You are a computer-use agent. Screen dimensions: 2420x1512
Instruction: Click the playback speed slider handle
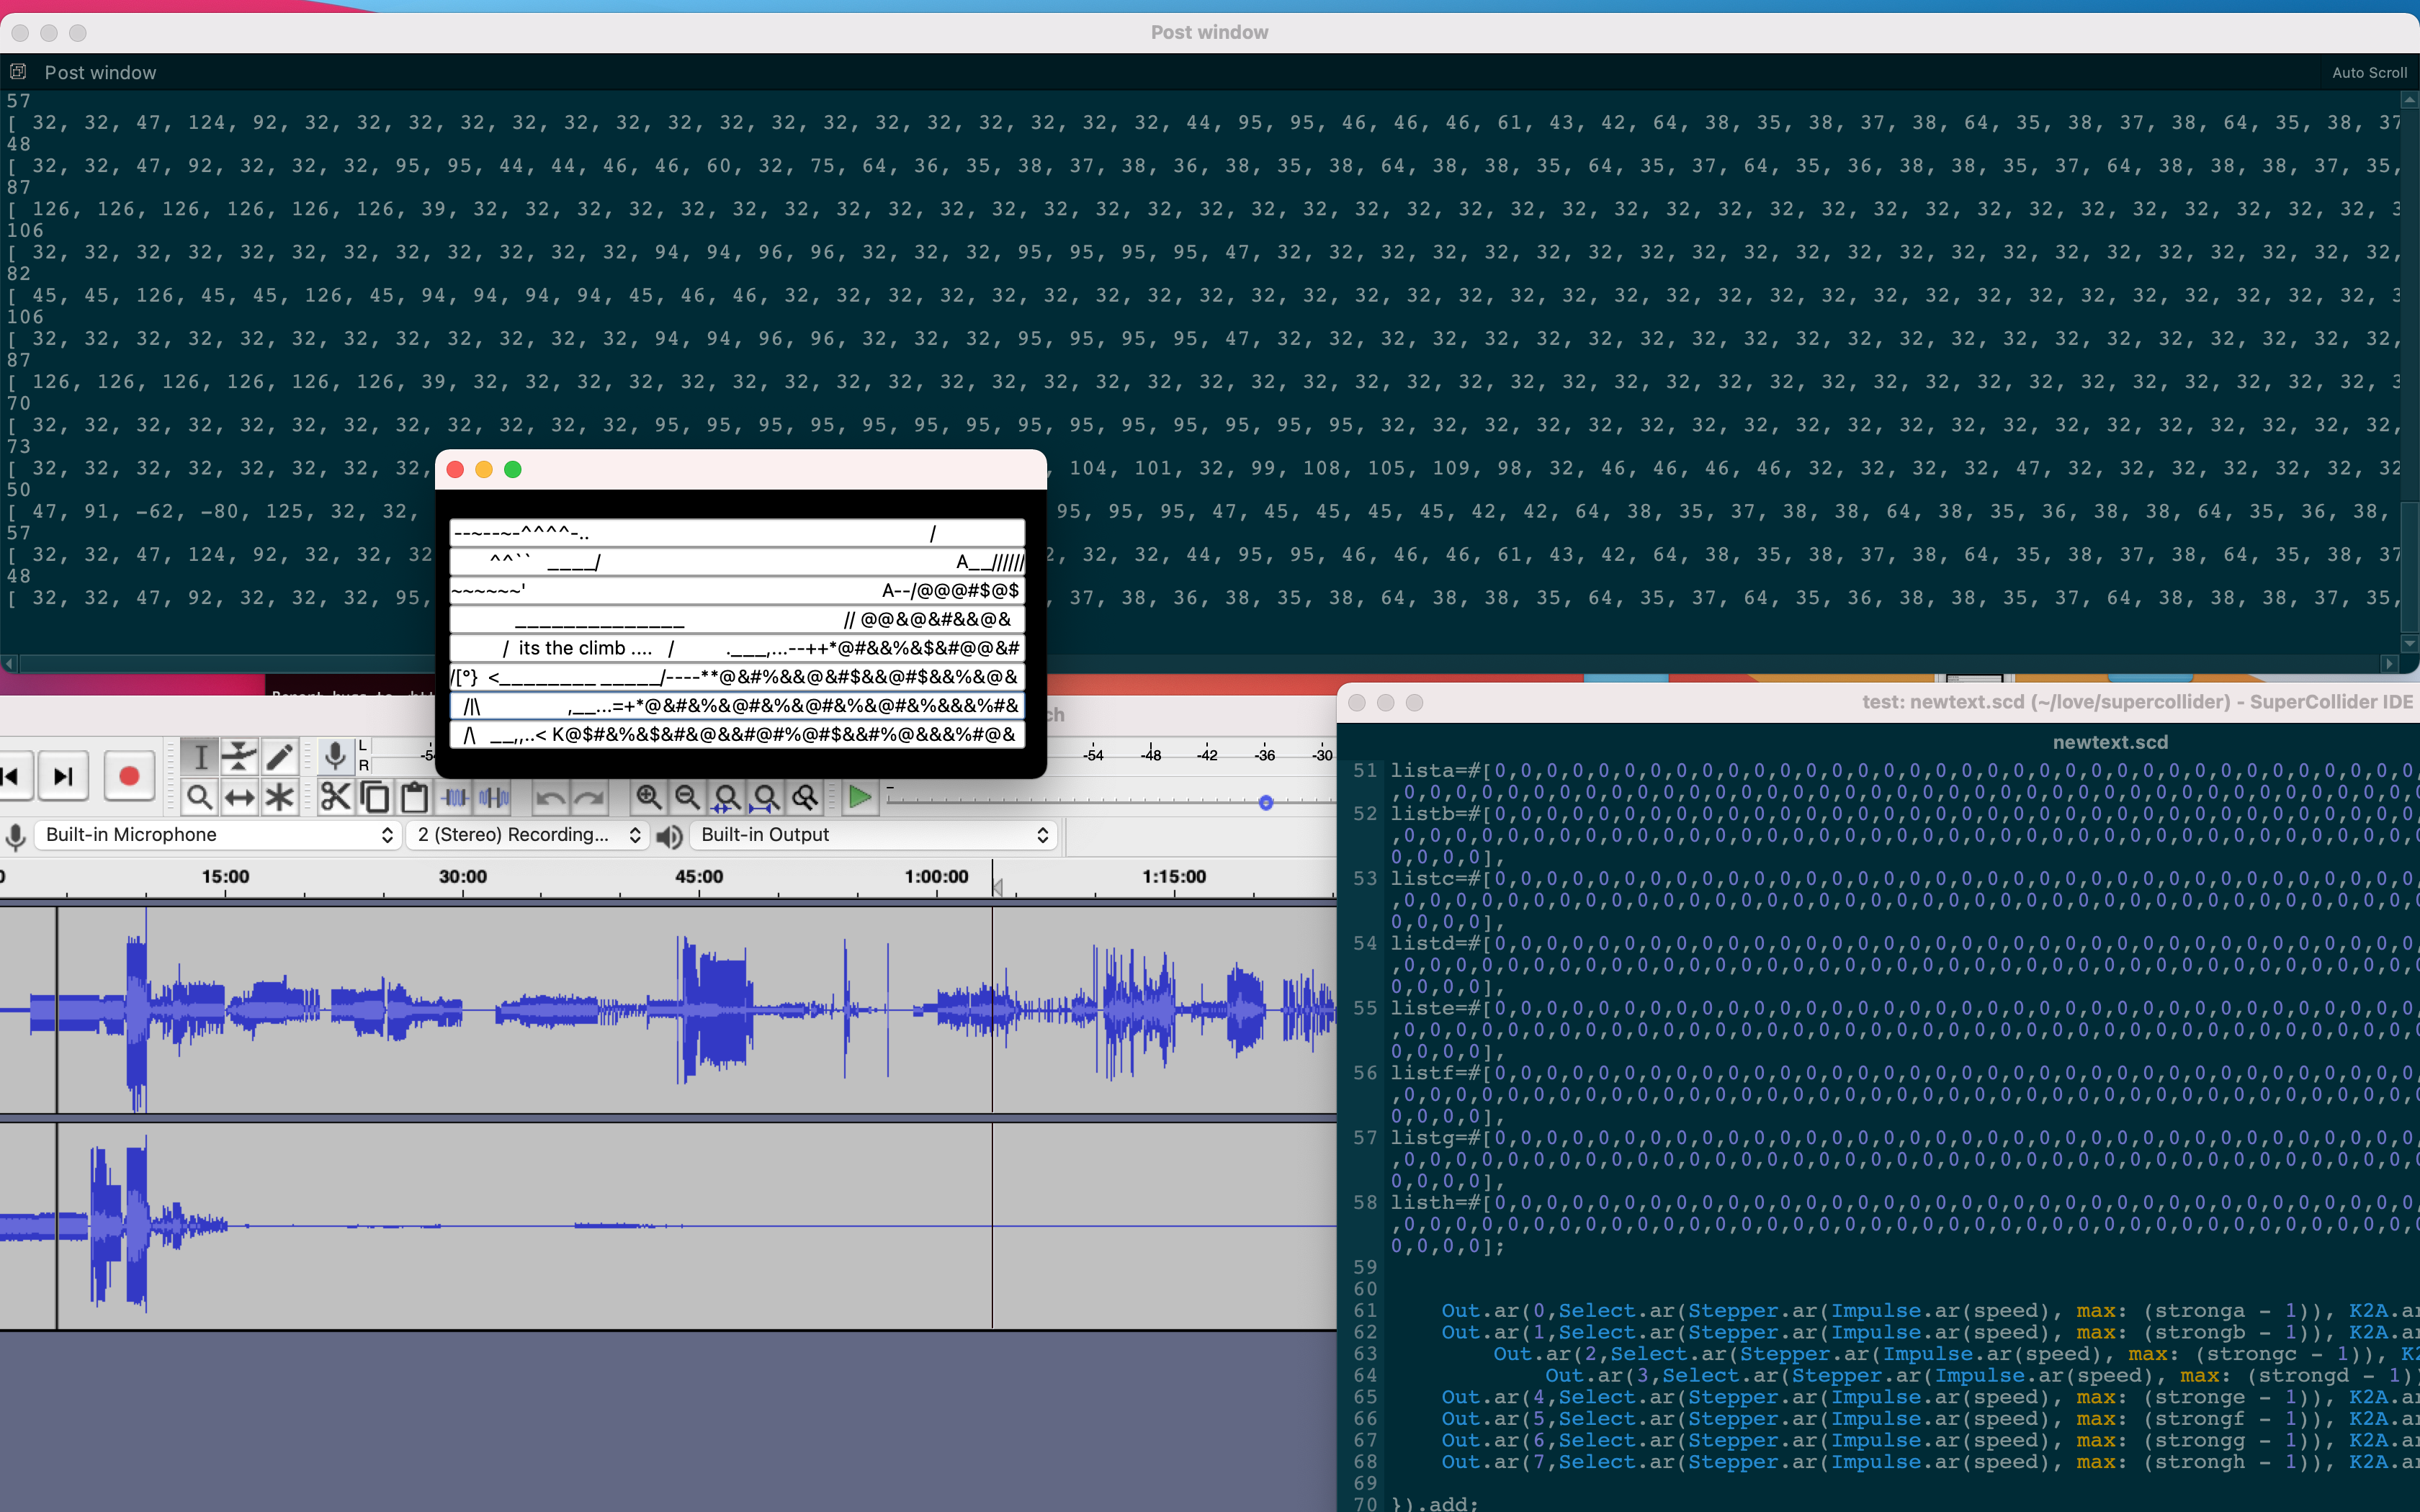[x=1265, y=802]
